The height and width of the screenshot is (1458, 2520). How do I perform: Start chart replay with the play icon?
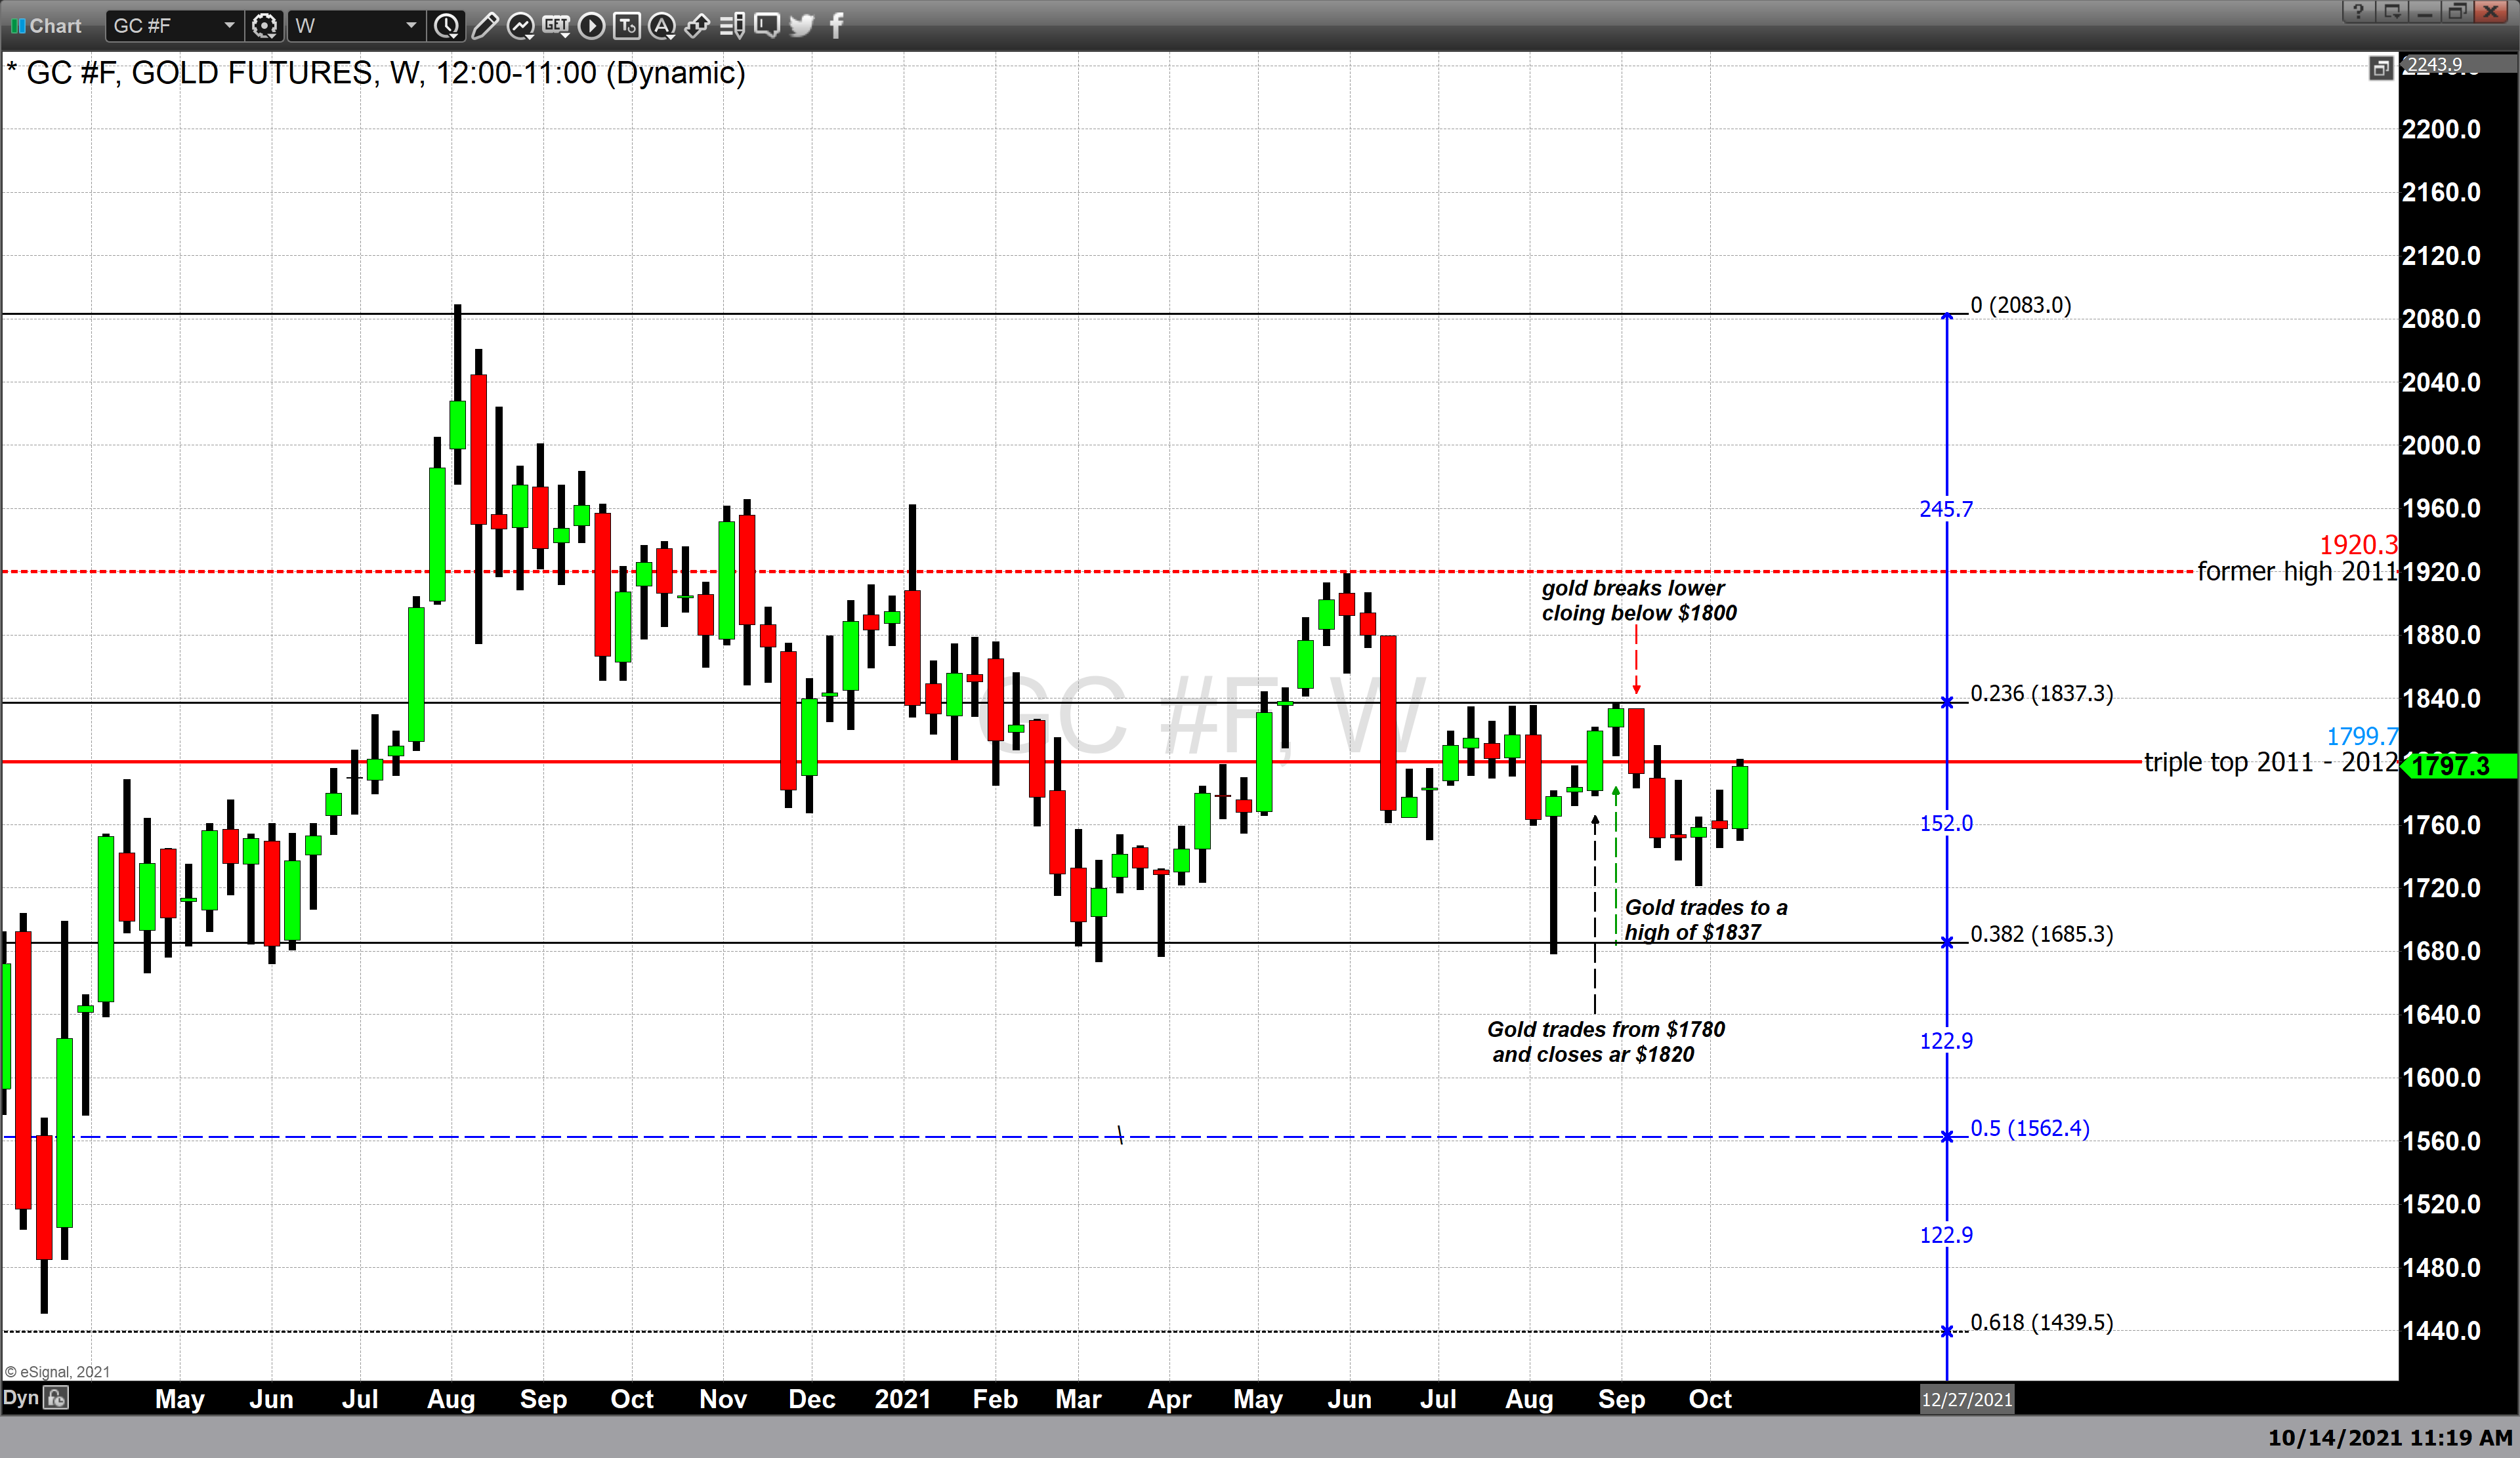(x=591, y=26)
